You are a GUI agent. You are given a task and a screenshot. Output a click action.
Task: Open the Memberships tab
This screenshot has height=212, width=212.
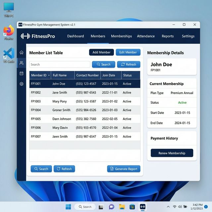(x=122, y=36)
